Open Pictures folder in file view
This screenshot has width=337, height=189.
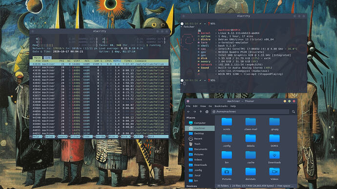point(227,174)
